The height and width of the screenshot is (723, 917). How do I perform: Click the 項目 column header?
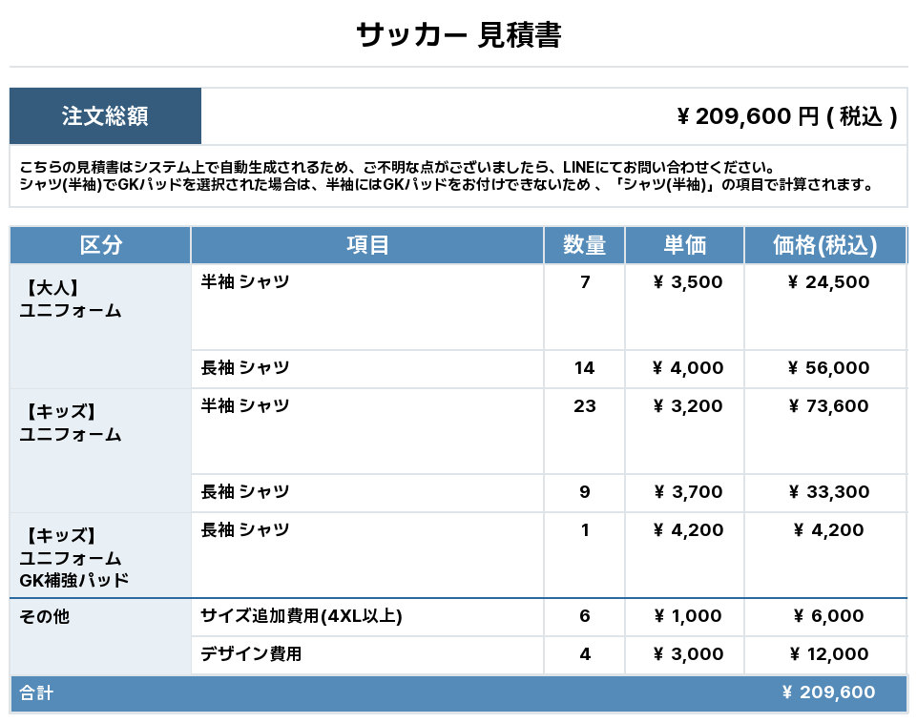click(x=367, y=245)
